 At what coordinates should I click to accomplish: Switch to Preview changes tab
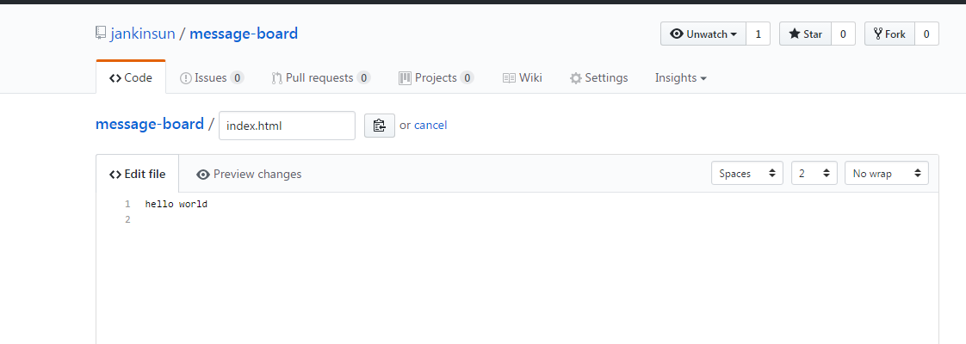[x=249, y=175]
